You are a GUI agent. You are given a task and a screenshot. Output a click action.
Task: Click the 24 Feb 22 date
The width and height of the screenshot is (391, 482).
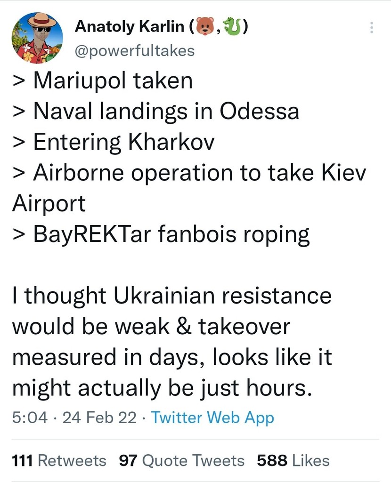(99, 418)
